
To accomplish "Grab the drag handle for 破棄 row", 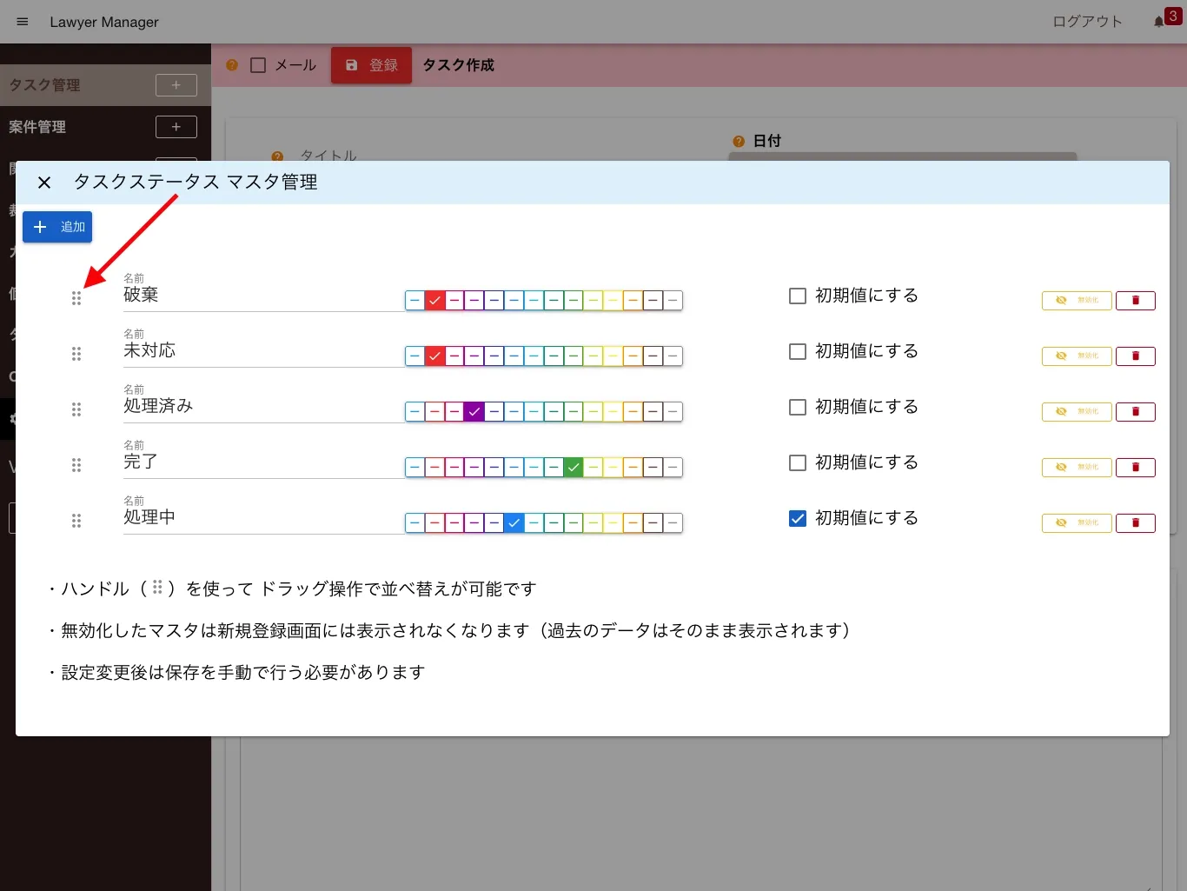I will (x=76, y=298).
